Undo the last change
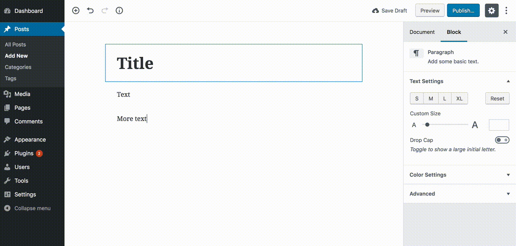This screenshot has height=246, width=516. tap(90, 10)
